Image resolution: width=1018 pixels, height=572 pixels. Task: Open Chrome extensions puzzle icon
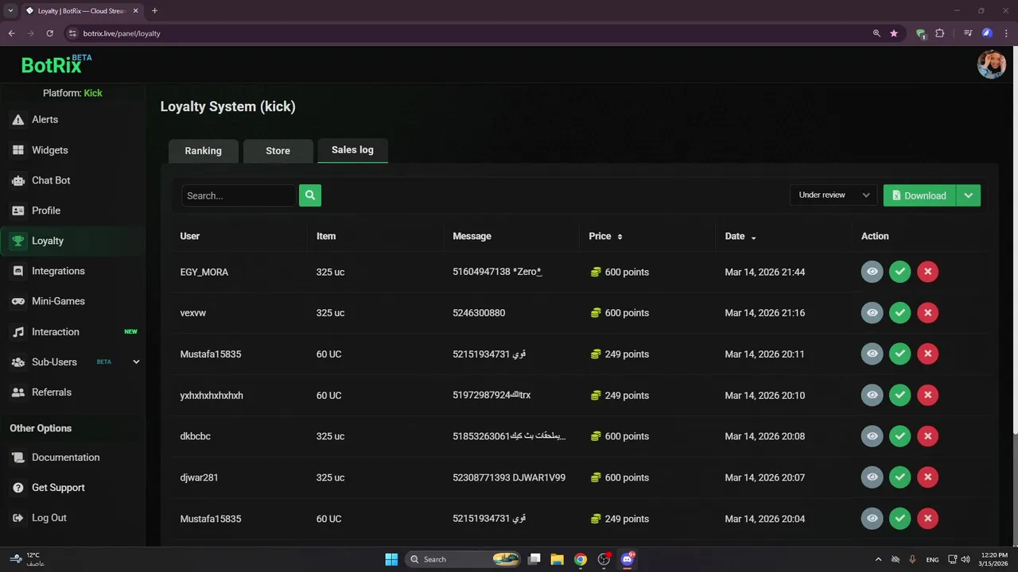pyautogui.click(x=940, y=33)
